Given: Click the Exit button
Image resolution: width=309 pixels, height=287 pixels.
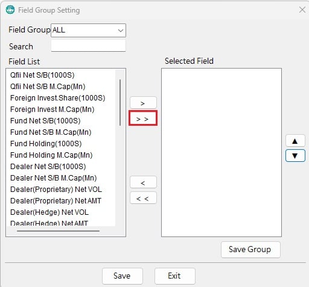Looking at the screenshot, I should tap(174, 276).
